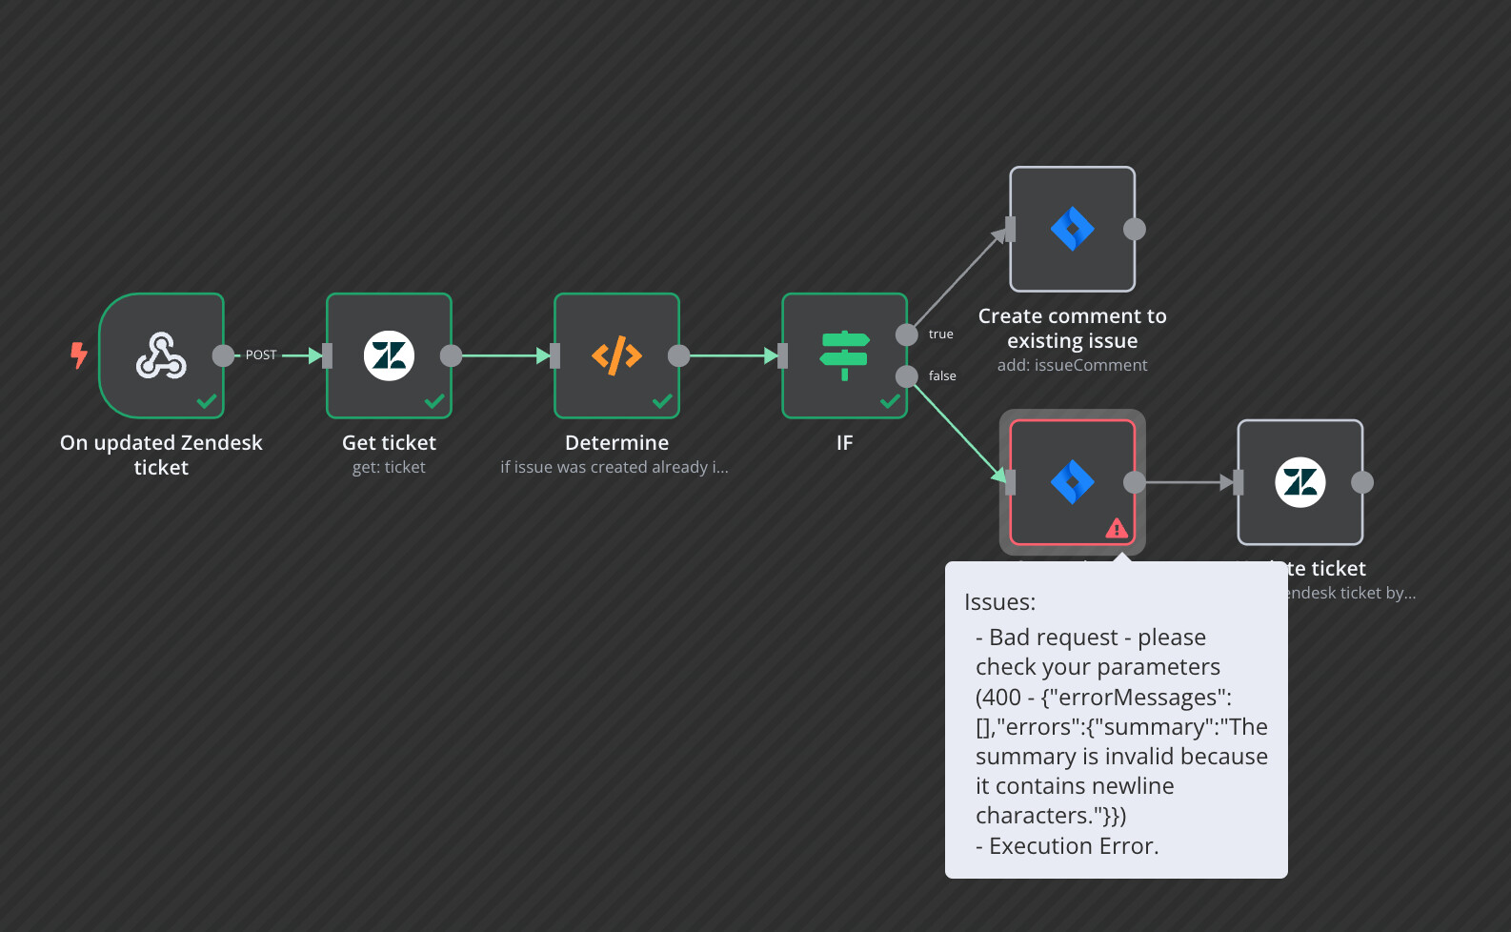Viewport: 1511px width, 932px height.
Task: Click the output dot of Create comment node
Action: (x=1135, y=229)
